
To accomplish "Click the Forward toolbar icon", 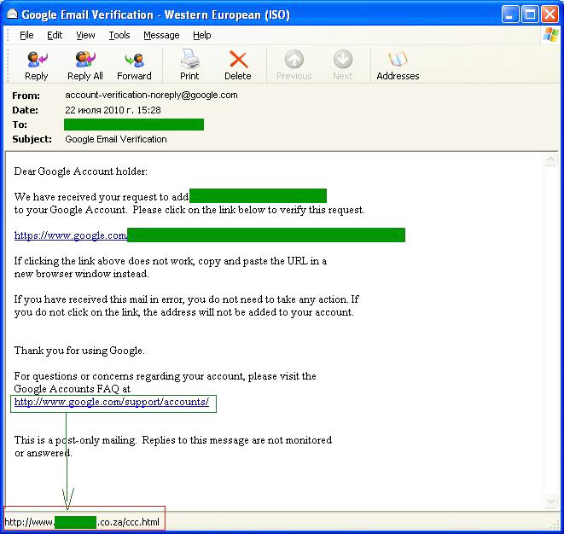I will 135,61.
